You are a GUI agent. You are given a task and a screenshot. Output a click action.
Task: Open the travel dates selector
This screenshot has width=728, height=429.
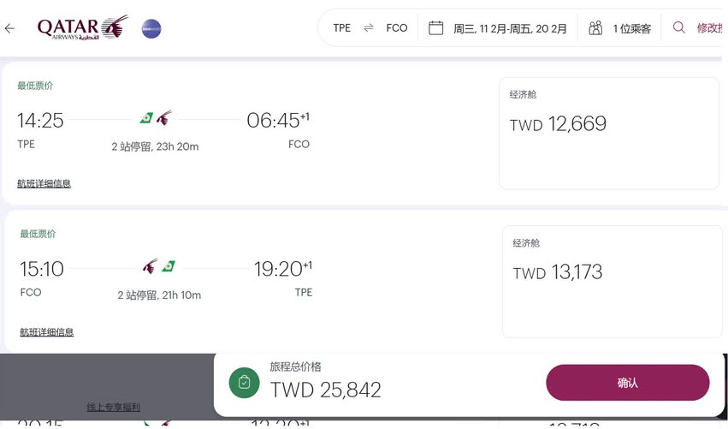click(510, 28)
